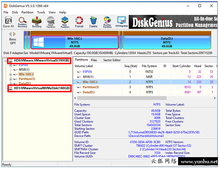Click the MSR(1) row drive icon in table
The image size is (219, 169).
pos(79,77)
